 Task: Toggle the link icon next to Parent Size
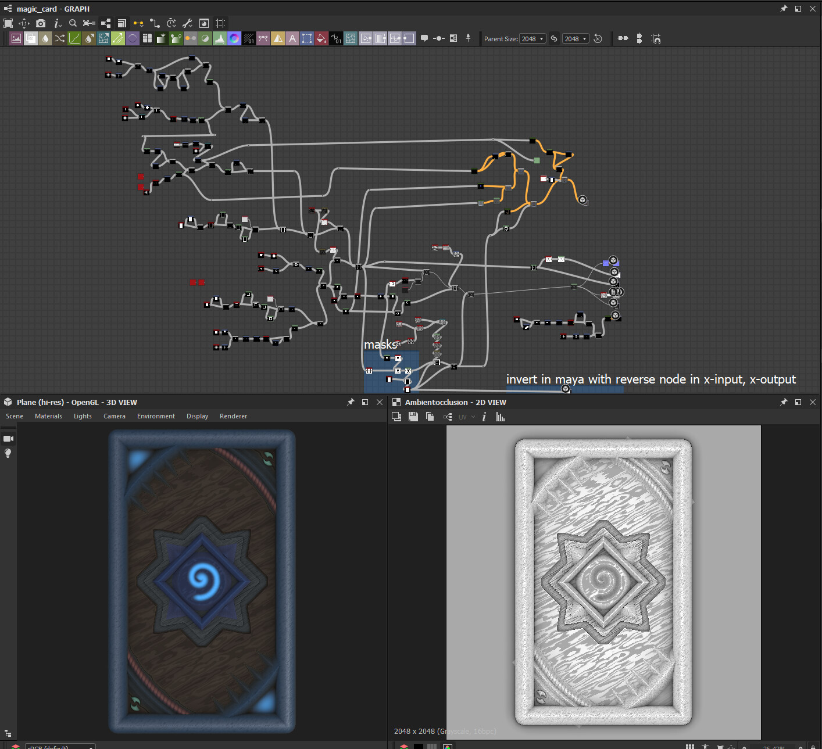(553, 38)
